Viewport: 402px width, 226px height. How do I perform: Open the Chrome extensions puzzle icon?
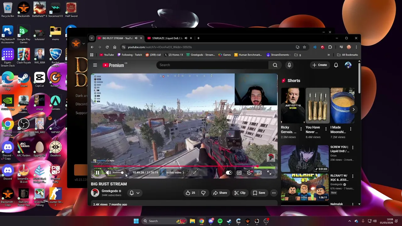[330, 47]
